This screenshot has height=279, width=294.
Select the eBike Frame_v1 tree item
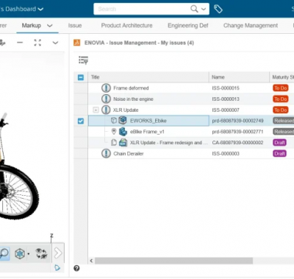tap(147, 132)
